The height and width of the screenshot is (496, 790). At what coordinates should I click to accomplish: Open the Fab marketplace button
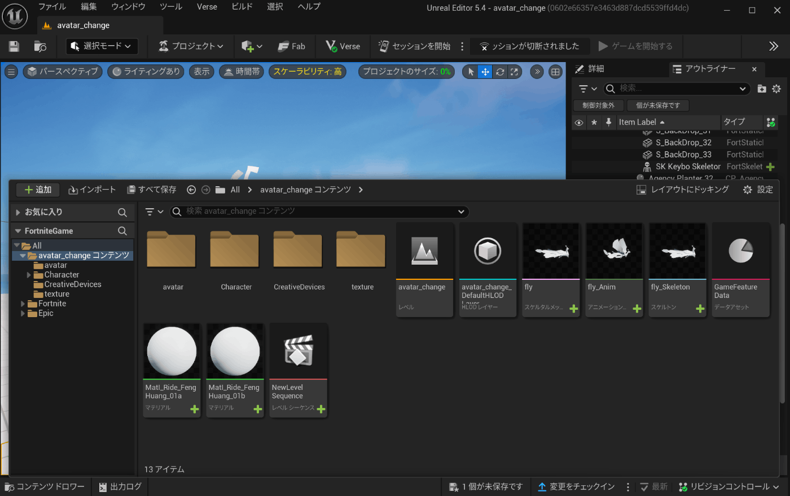tap(292, 46)
